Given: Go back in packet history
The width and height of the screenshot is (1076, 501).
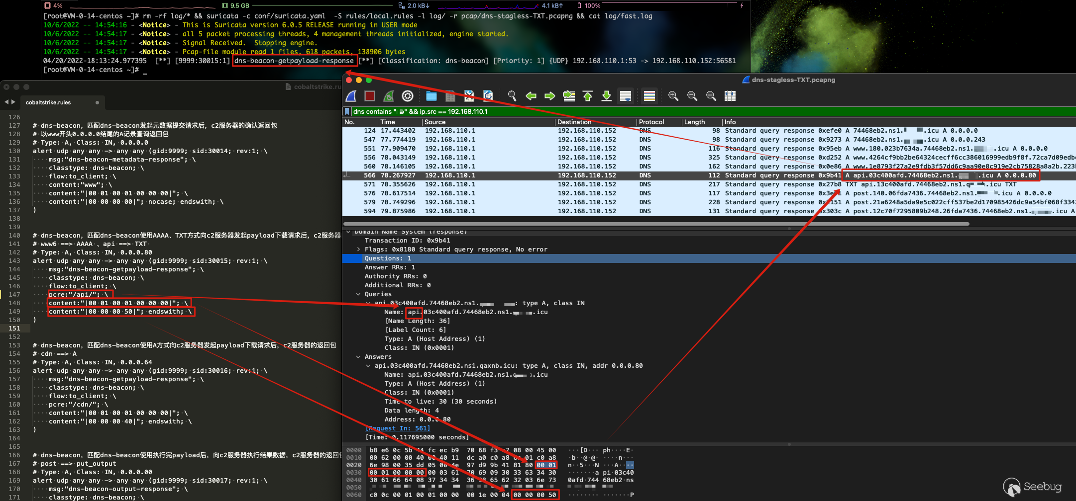Looking at the screenshot, I should (x=531, y=96).
